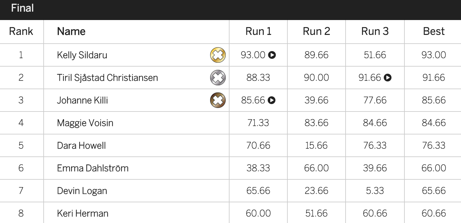
Task: Click Dara Howell's name
Action: [81, 145]
